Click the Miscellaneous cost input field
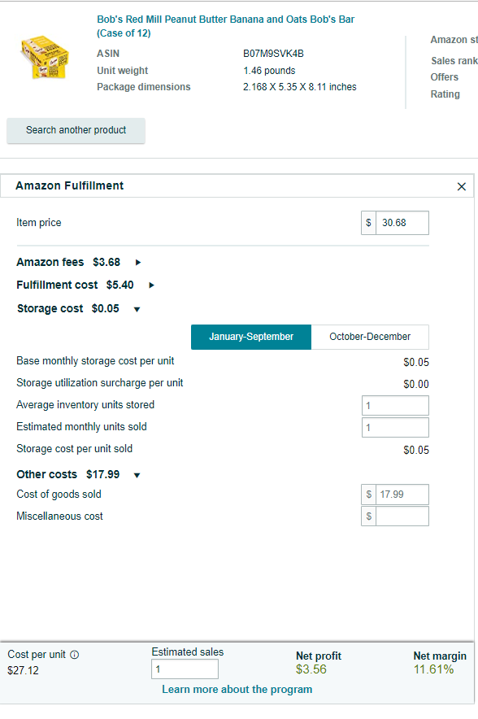Image resolution: width=478 pixels, height=719 pixels. pyautogui.click(x=402, y=516)
